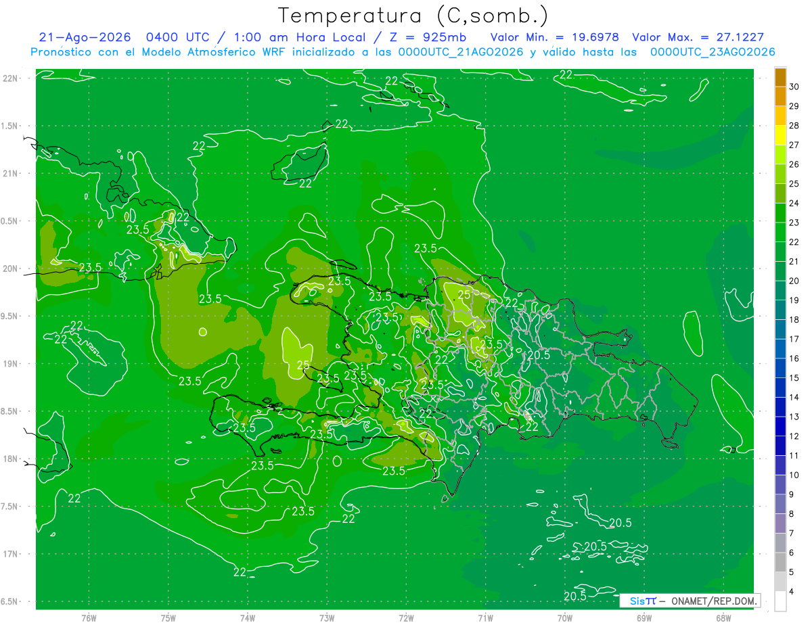The image size is (812, 627).
Task: Click the teal legend swatch between 18 and 19
Action: point(780,310)
